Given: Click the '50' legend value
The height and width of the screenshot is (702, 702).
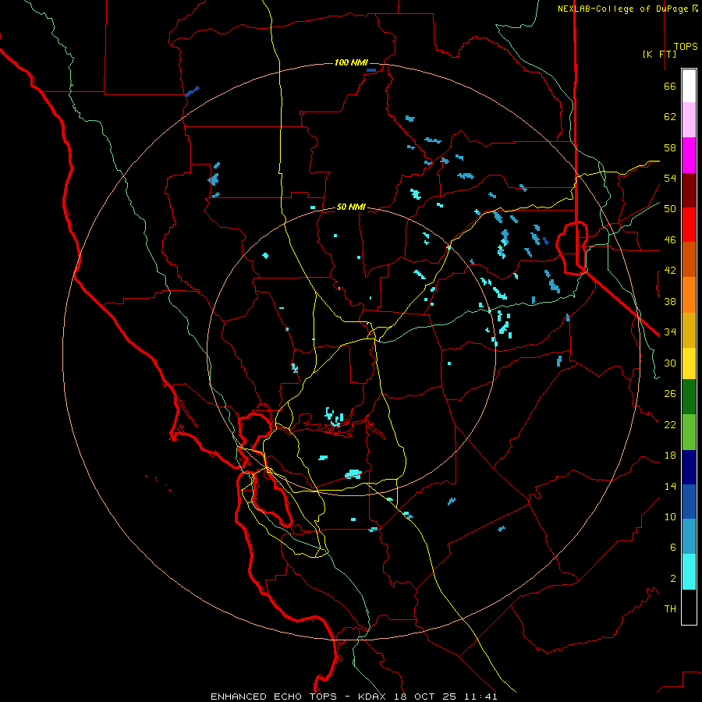Looking at the screenshot, I should click(670, 209).
